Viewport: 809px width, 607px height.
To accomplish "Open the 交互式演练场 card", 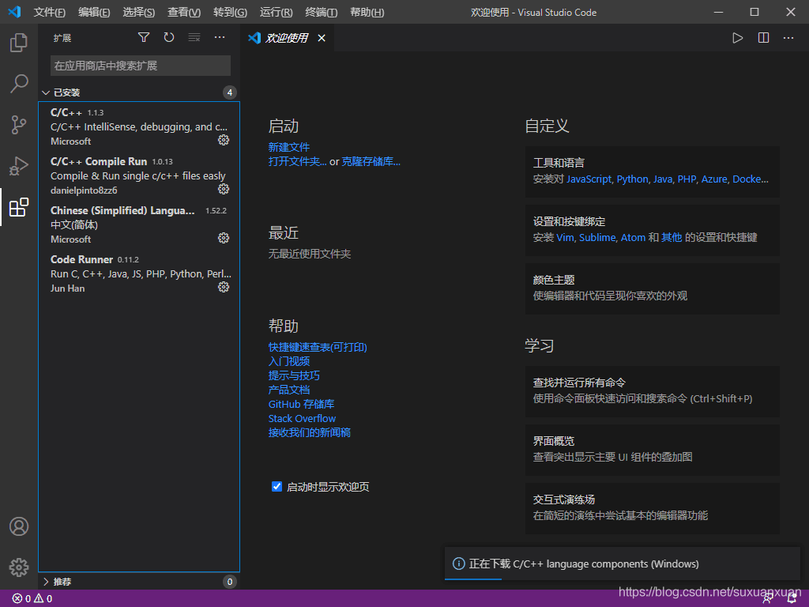I will point(652,508).
